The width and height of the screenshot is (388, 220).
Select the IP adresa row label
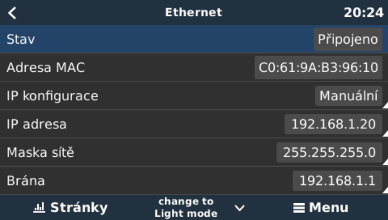[x=37, y=124]
